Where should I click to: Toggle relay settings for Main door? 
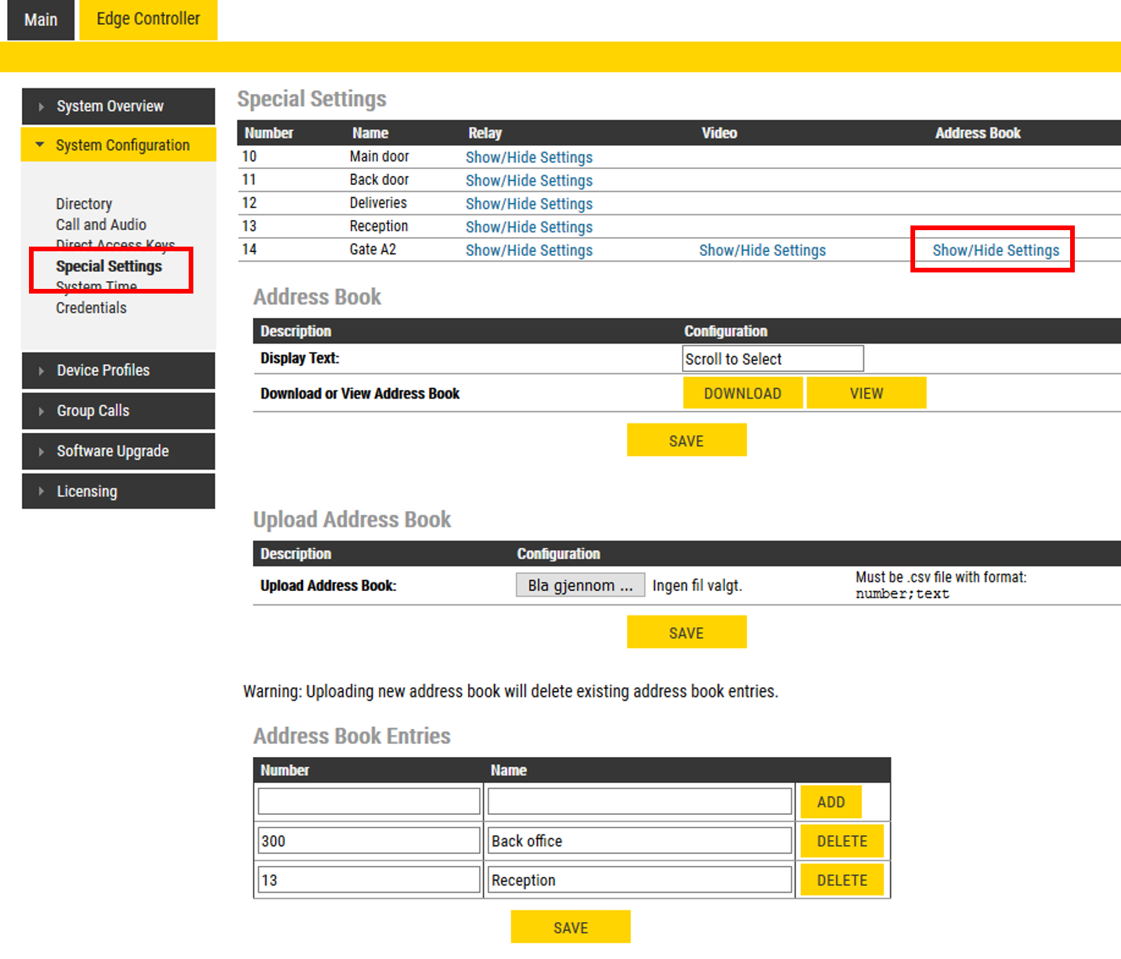(x=529, y=157)
